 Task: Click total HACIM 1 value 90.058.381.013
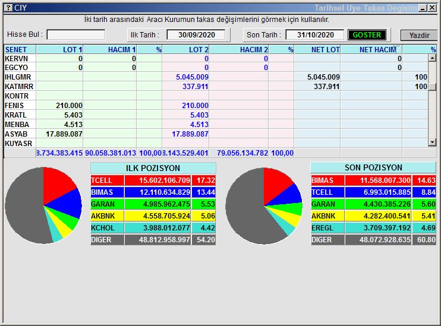coord(111,153)
